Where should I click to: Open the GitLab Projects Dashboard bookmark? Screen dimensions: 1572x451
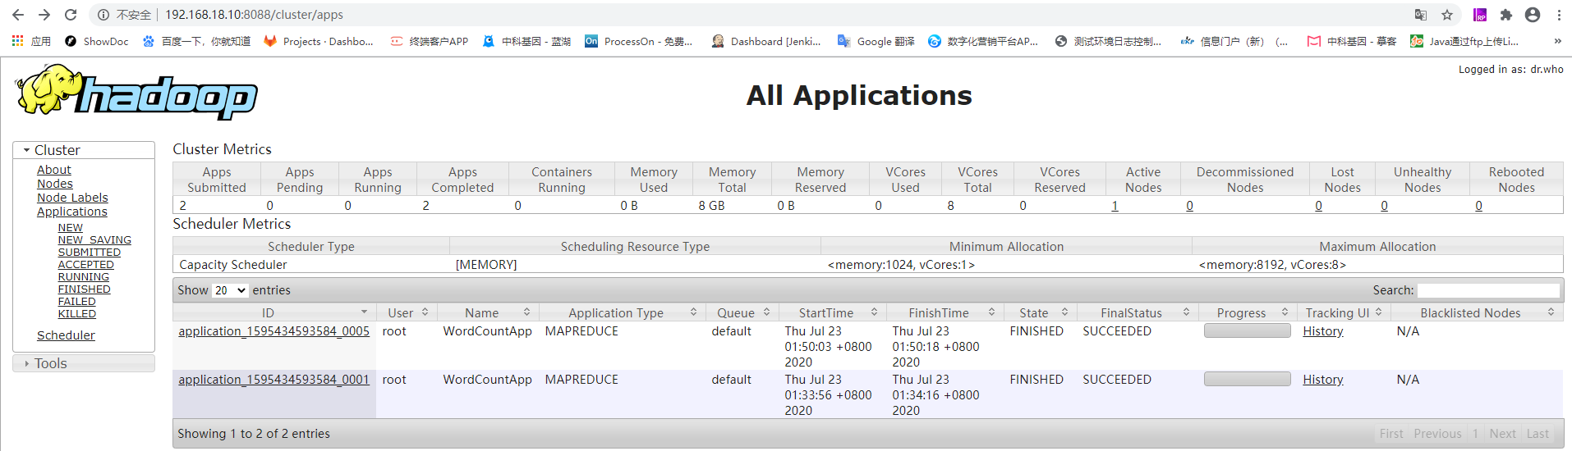(319, 41)
